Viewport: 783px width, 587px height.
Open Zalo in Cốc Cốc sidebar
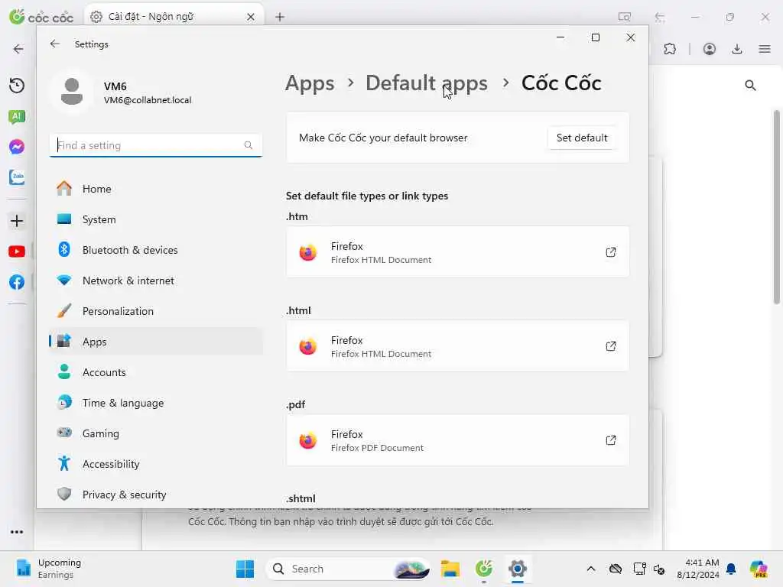coord(17,177)
